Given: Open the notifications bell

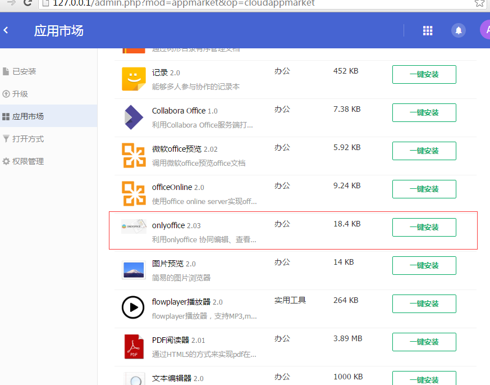Looking at the screenshot, I should 459,31.
